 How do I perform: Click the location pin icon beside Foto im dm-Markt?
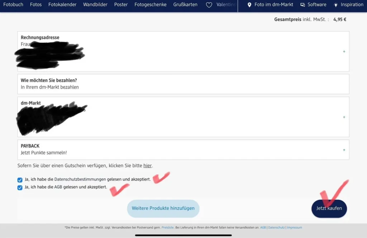(x=250, y=5)
